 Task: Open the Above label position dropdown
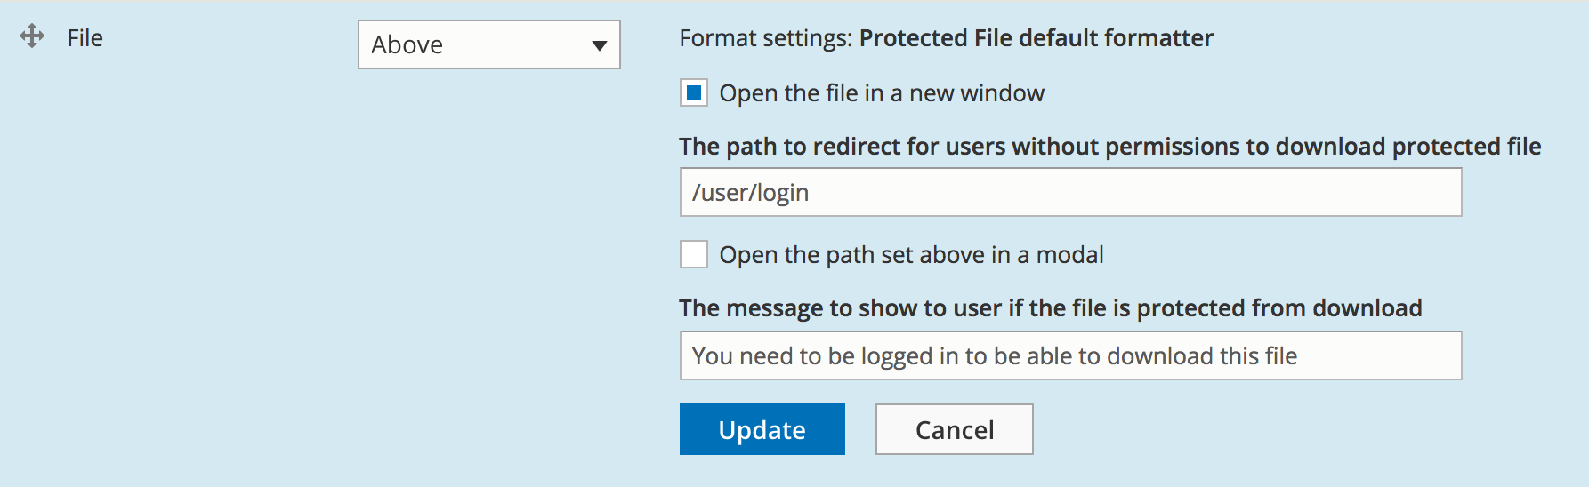point(488,44)
